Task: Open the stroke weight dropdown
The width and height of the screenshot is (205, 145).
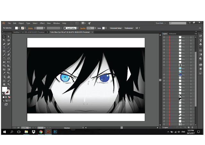Action: click(45, 28)
